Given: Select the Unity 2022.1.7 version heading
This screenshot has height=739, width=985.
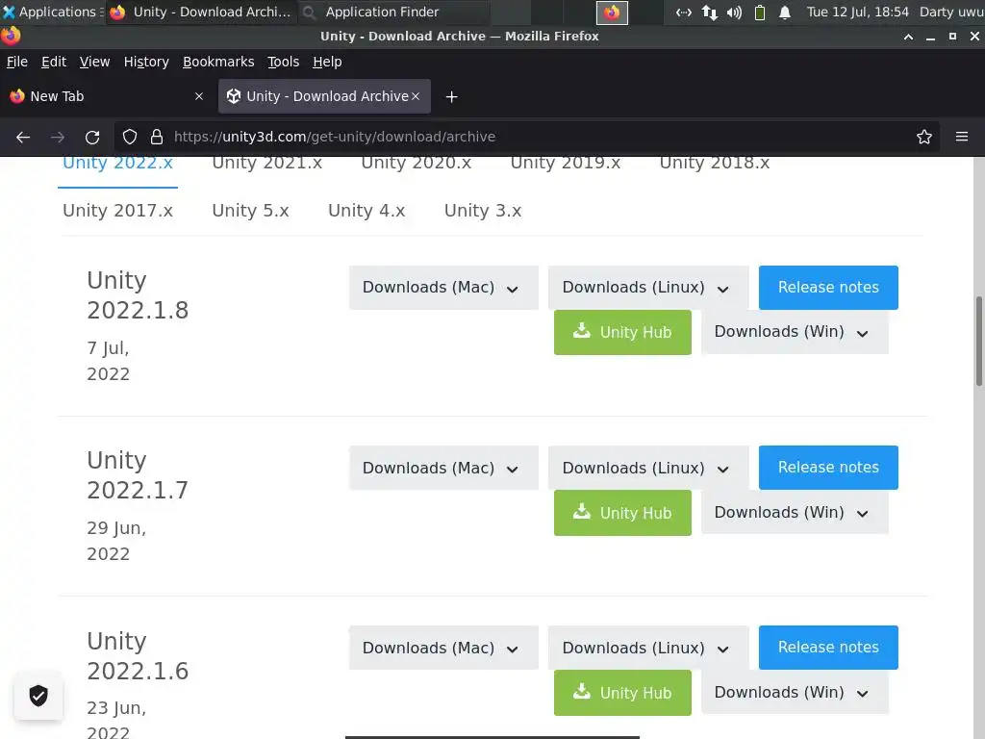Looking at the screenshot, I should 138,475.
